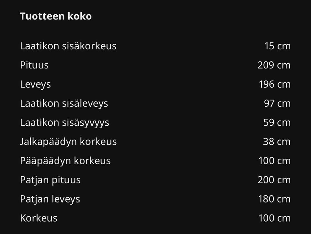Image resolution: width=311 pixels, height=234 pixels.
Task: Select the "Leveys" row label
Action: click(35, 84)
